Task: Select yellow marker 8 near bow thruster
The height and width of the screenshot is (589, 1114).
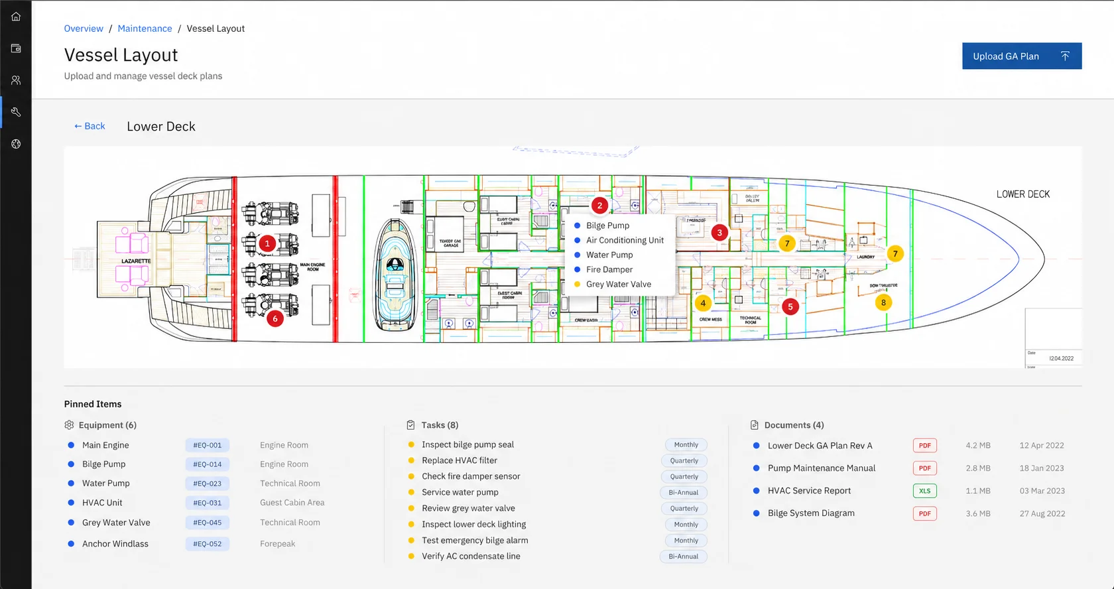Action: (883, 302)
